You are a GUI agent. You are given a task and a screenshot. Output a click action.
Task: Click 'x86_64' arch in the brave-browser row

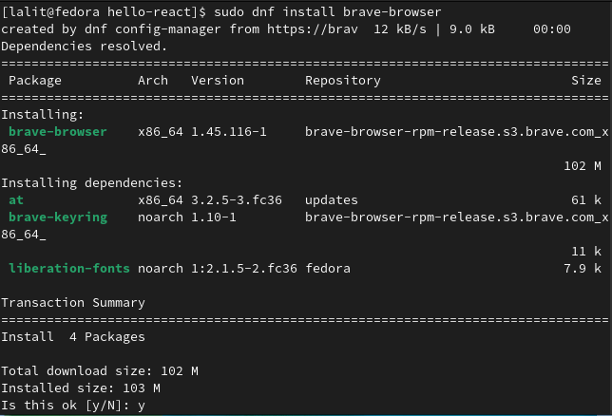tap(161, 132)
